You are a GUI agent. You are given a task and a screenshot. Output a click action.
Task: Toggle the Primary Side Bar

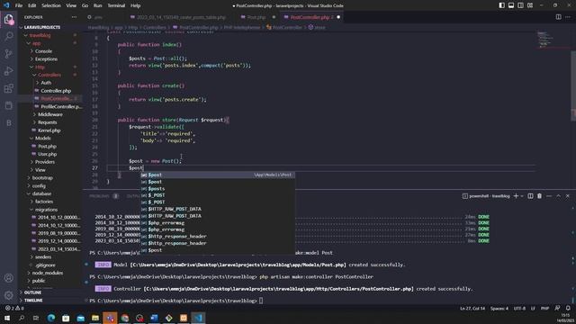click(x=502, y=5)
